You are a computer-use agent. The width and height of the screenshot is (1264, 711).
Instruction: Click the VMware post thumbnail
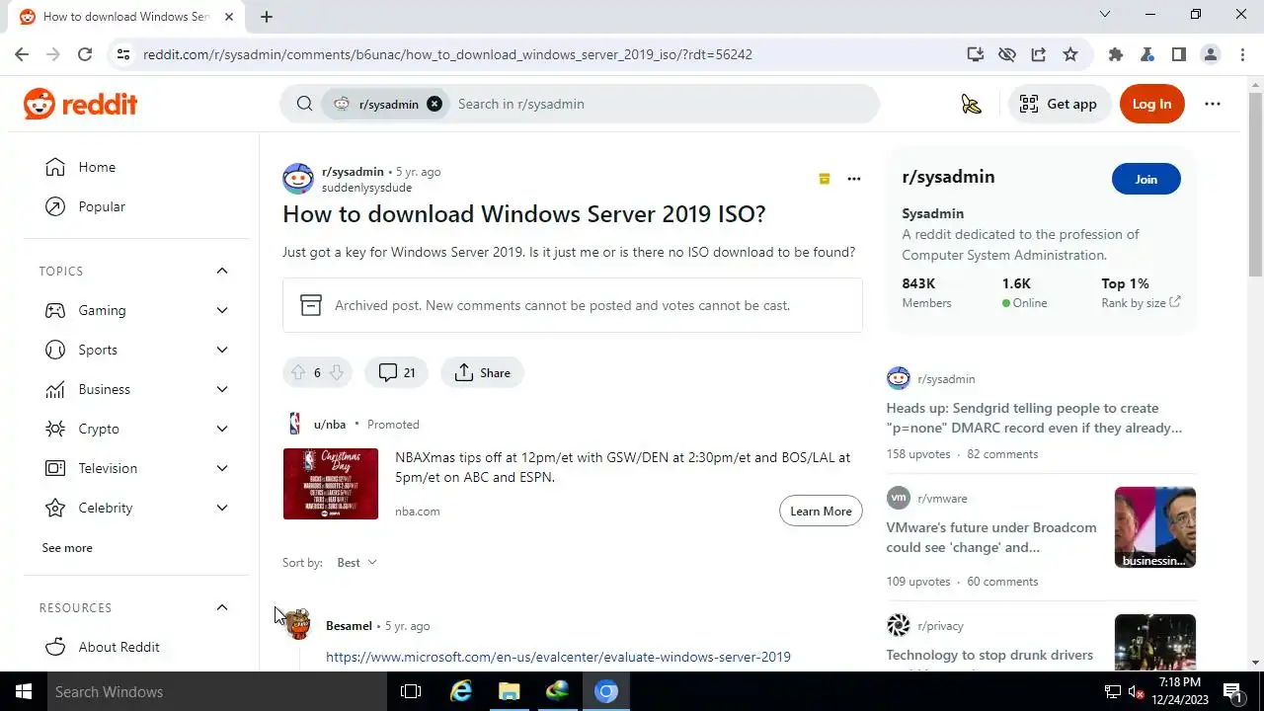click(1155, 527)
